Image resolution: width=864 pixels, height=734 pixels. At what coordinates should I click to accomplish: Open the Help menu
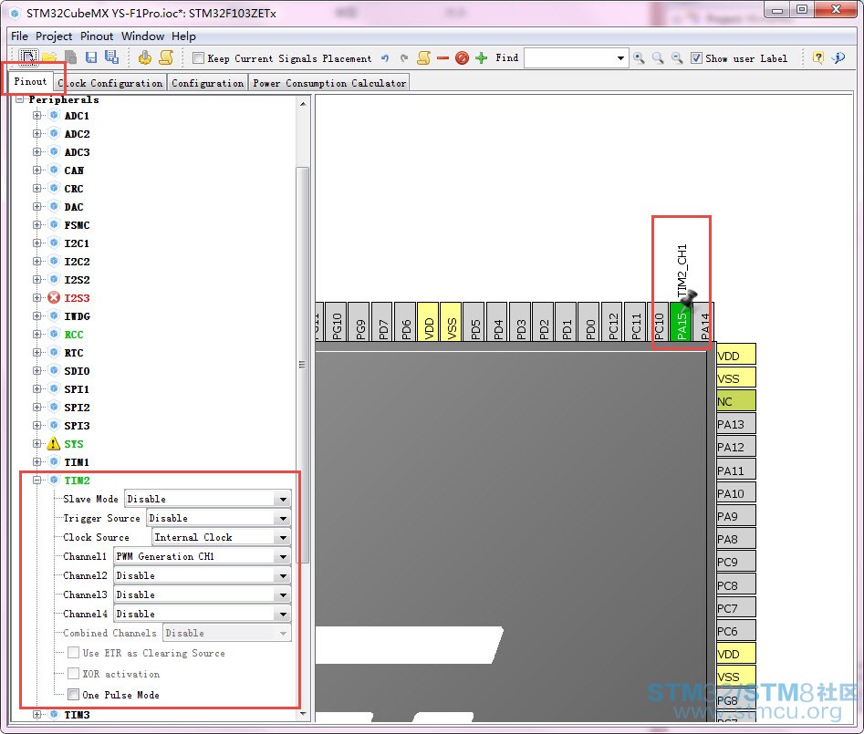tap(183, 36)
